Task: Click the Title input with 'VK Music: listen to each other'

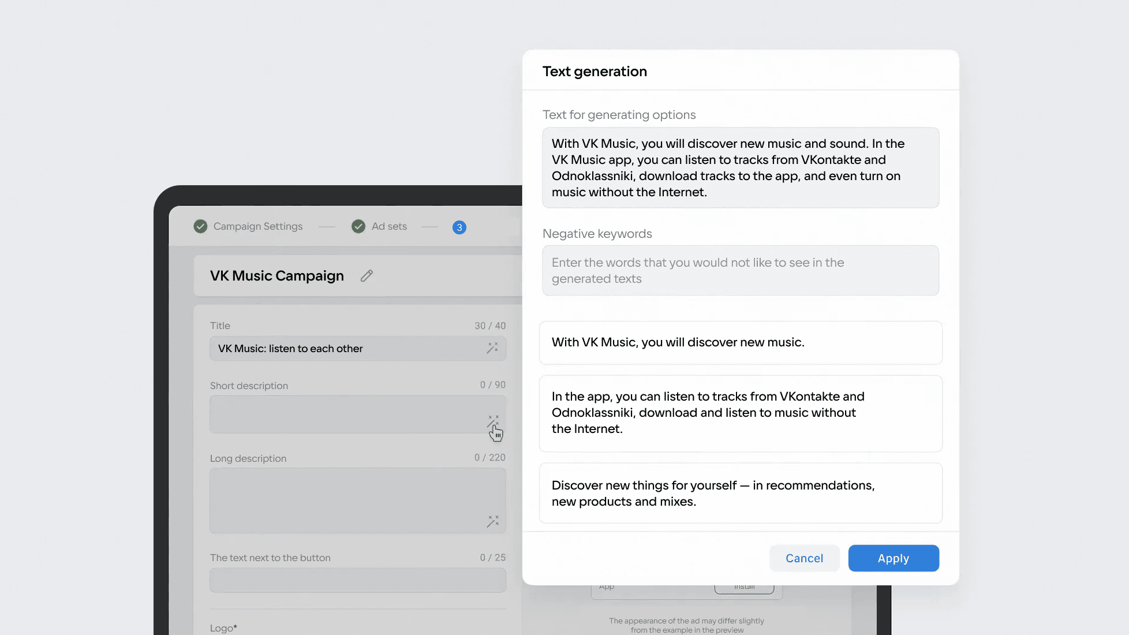Action: 346,349
